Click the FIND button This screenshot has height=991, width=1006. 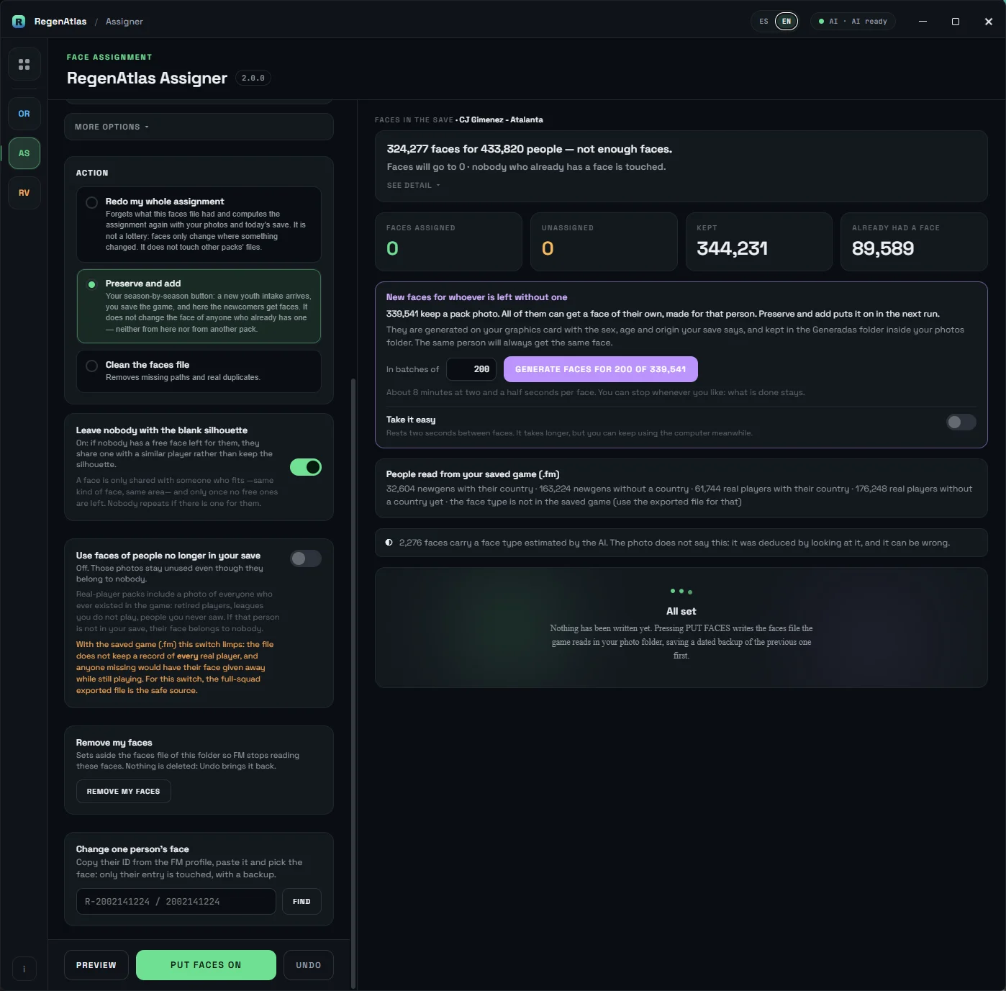(302, 902)
